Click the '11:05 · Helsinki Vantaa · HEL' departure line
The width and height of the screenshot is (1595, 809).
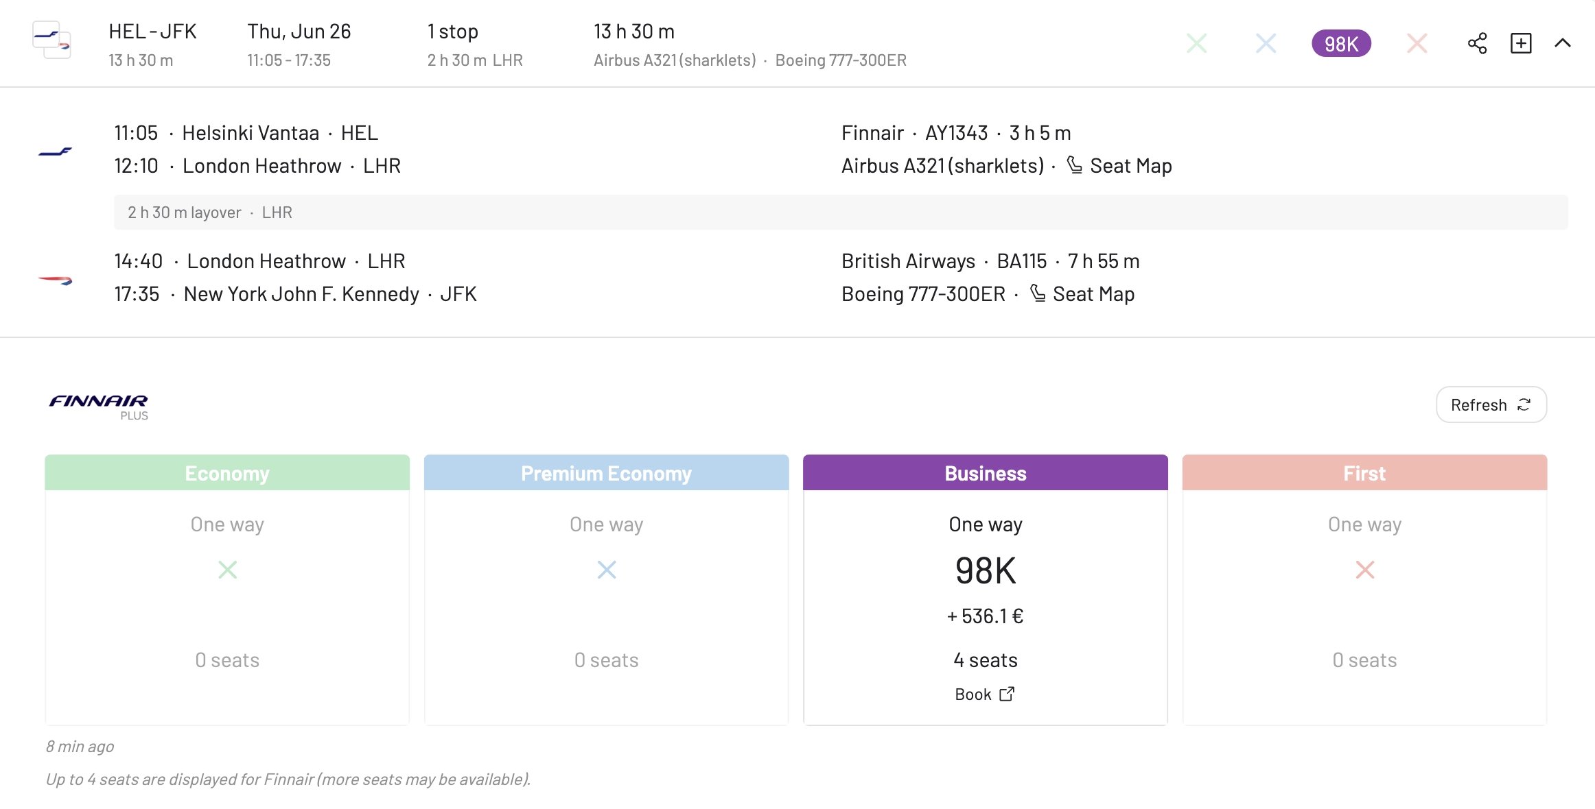point(246,133)
